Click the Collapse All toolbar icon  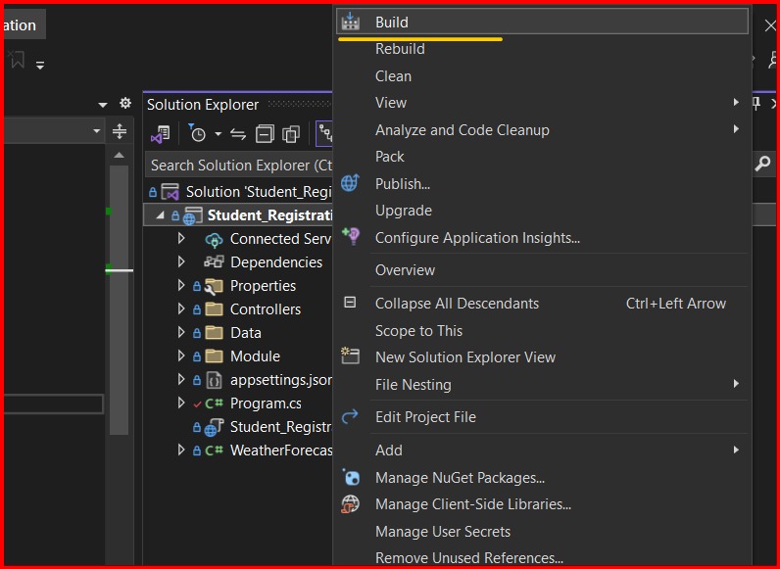(x=265, y=134)
